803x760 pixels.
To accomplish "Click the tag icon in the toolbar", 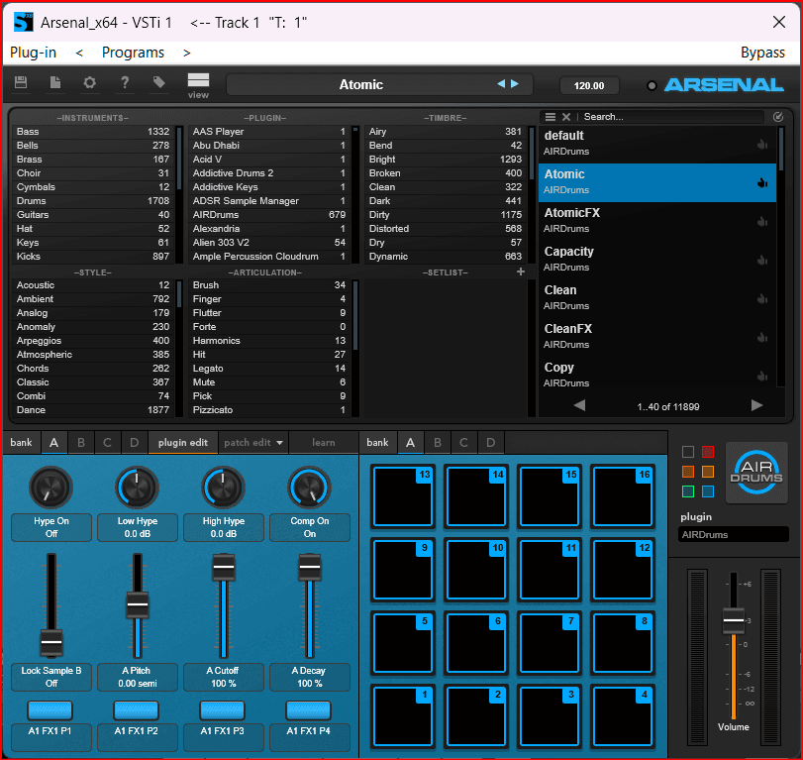I will coord(159,84).
